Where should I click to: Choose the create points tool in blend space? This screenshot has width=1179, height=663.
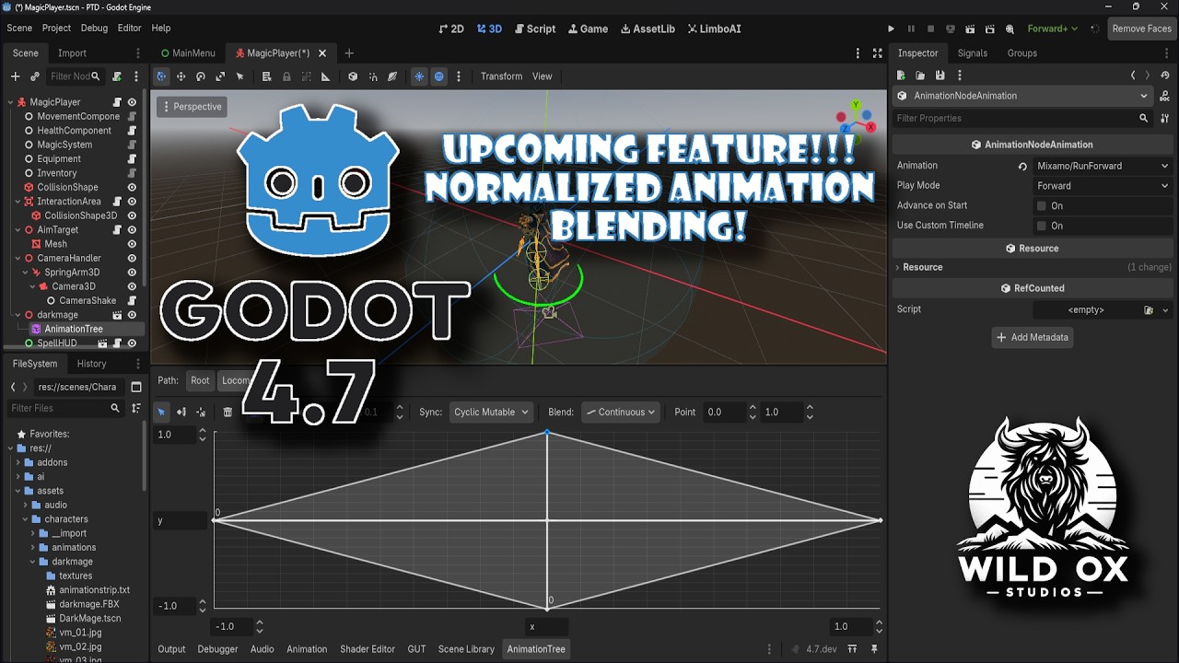click(181, 412)
